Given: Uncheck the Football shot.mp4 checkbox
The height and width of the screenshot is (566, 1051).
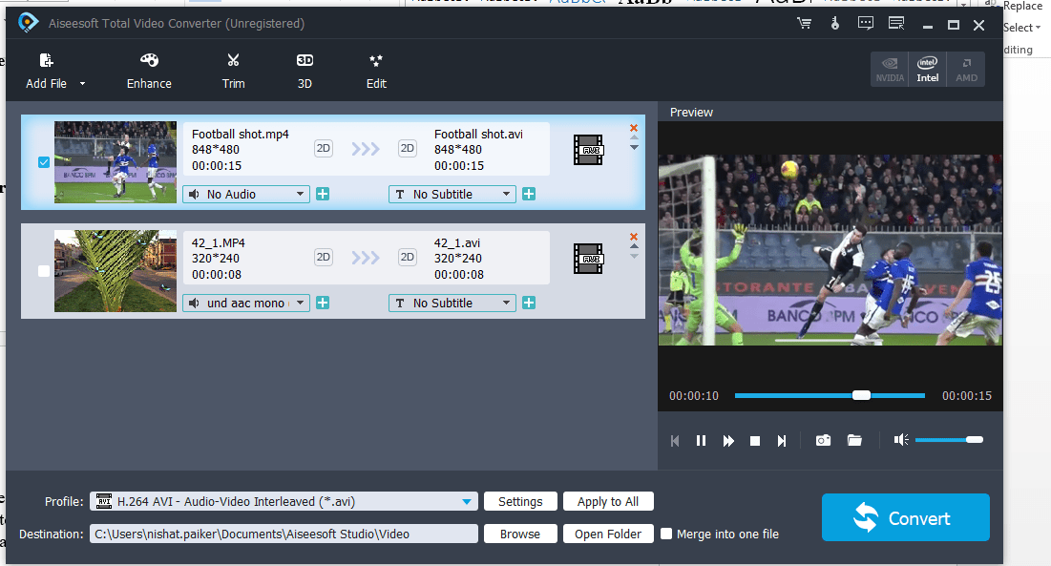Looking at the screenshot, I should [x=44, y=162].
